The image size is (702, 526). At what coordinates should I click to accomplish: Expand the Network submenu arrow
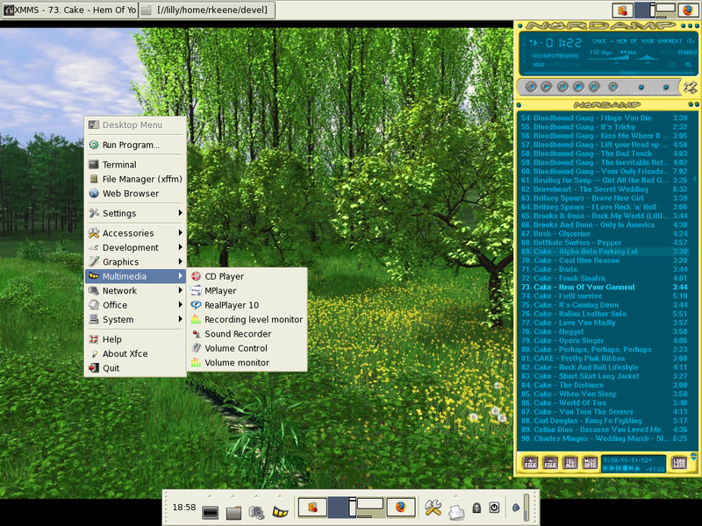180,290
